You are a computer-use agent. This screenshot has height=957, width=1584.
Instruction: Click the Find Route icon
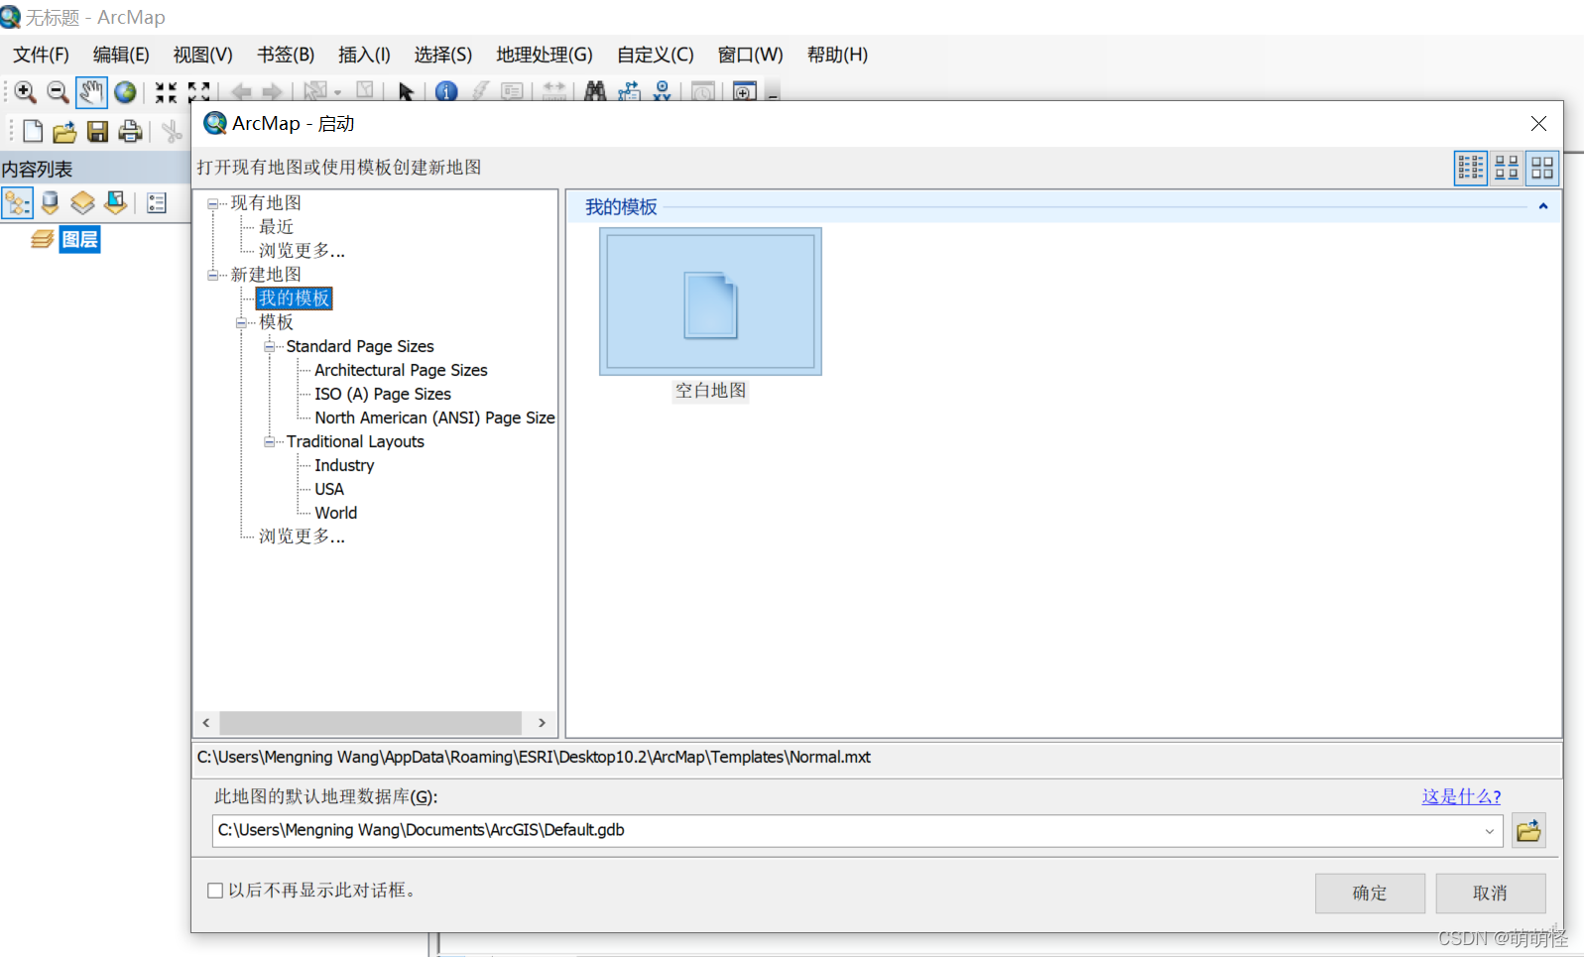629,91
